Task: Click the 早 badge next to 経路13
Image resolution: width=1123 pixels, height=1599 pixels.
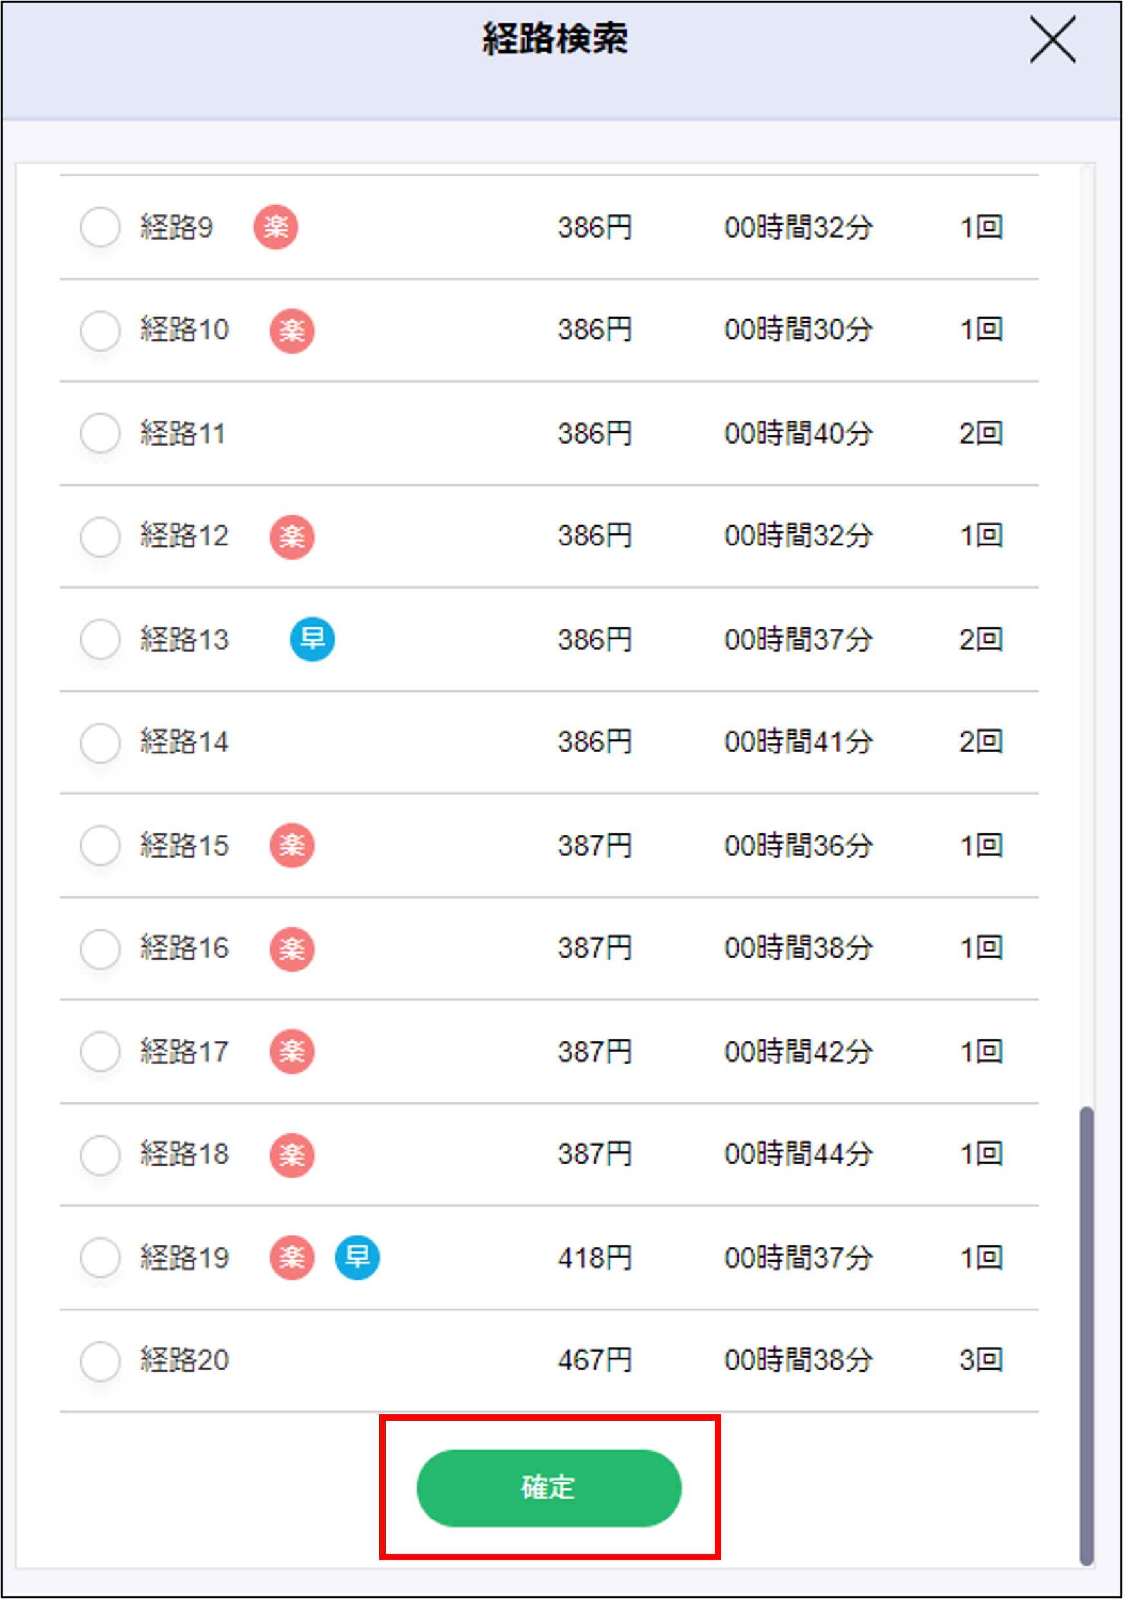Action: [x=311, y=639]
